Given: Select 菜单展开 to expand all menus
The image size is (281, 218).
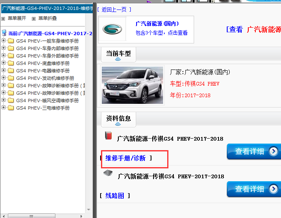Looking at the screenshot, I should [x=17, y=18].
